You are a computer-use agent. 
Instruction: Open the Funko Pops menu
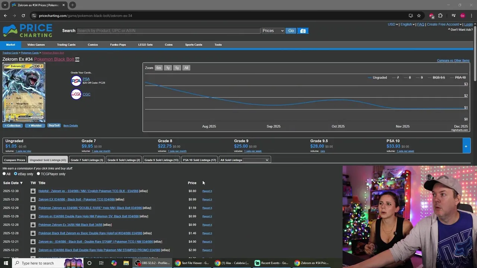(x=118, y=45)
